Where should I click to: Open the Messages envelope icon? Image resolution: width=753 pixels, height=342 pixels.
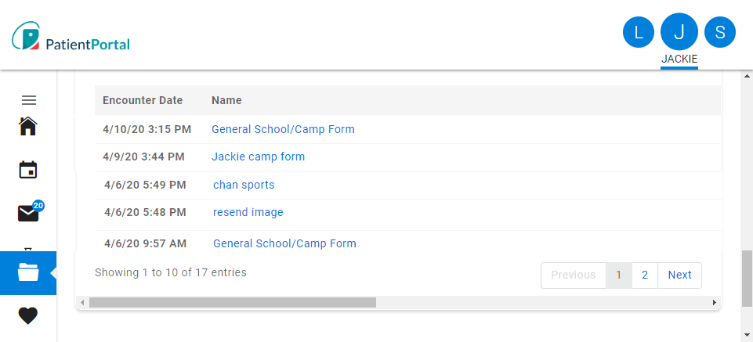point(28,213)
